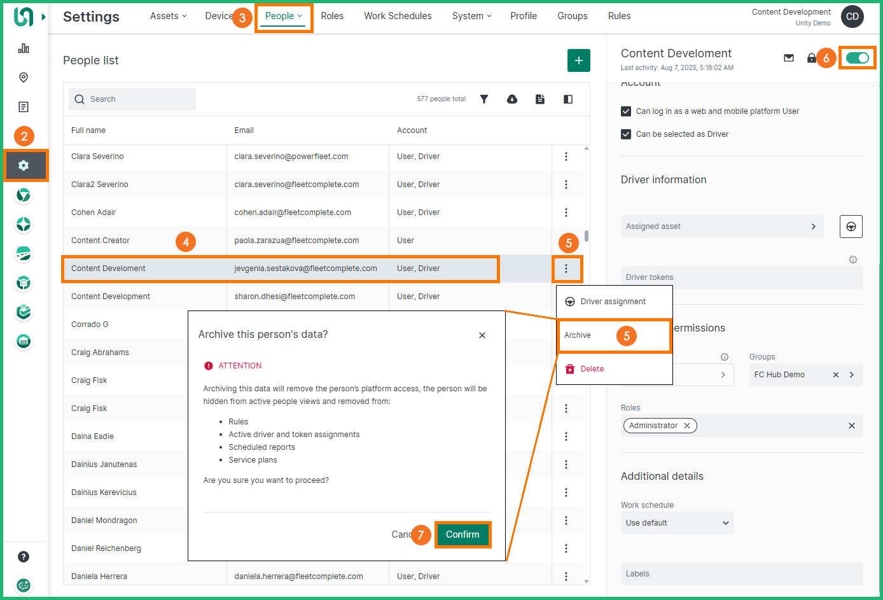
Task: Toggle the person active status switch
Action: (x=857, y=58)
